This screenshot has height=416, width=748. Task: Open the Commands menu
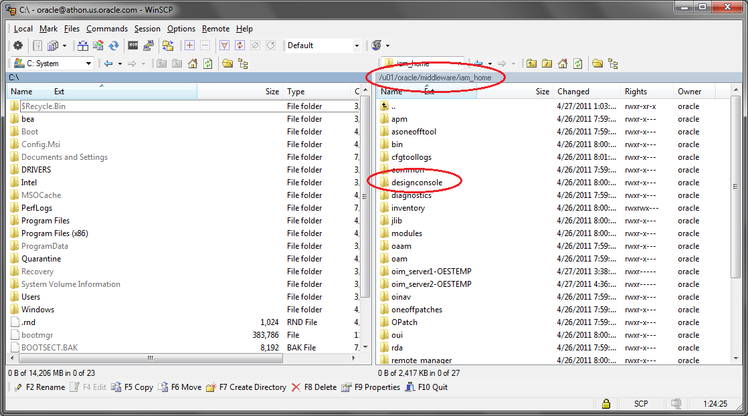tap(107, 29)
